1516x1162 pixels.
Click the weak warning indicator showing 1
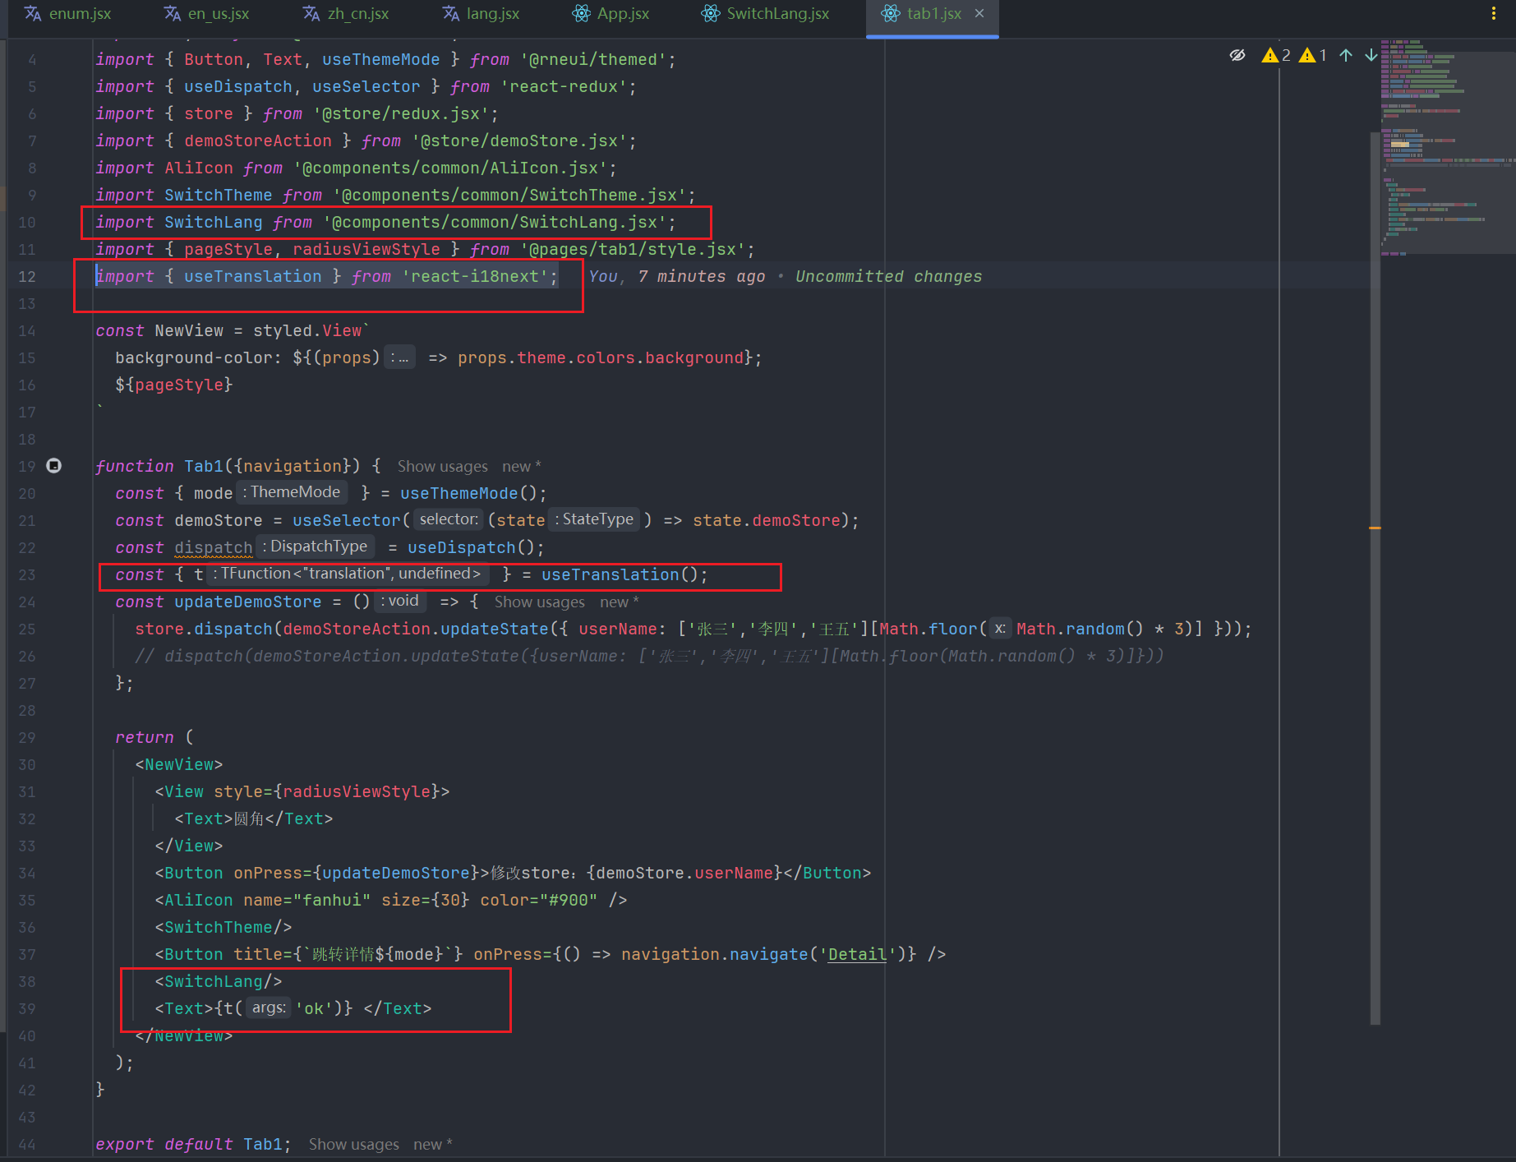[1313, 55]
